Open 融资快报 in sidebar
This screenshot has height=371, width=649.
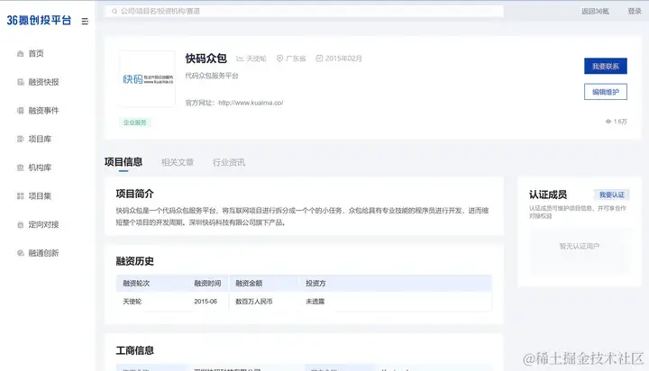pos(43,82)
